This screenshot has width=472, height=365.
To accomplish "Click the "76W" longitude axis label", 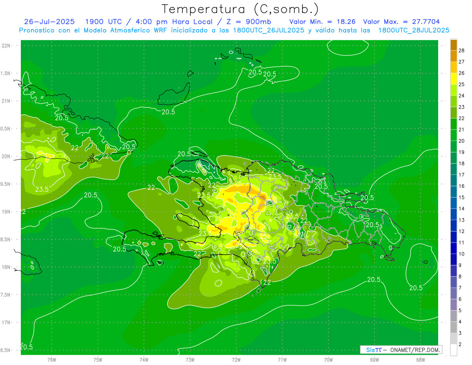I will point(52,360).
